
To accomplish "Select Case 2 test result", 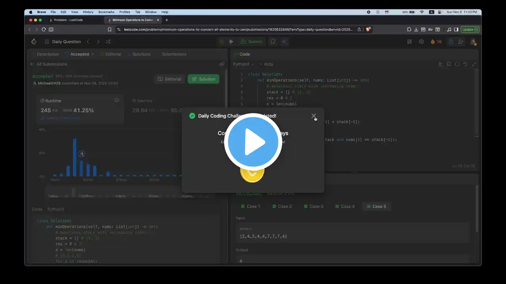I will 282,206.
